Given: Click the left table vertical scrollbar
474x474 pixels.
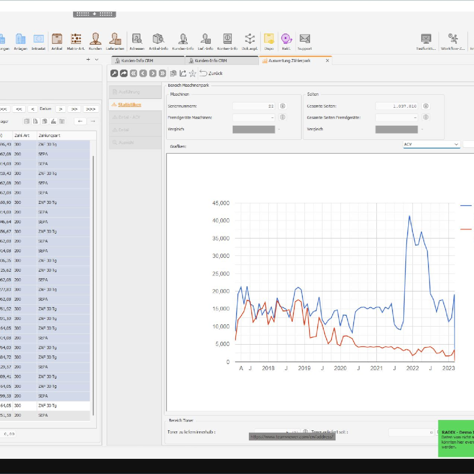Looking at the screenshot, I should coord(93,285).
